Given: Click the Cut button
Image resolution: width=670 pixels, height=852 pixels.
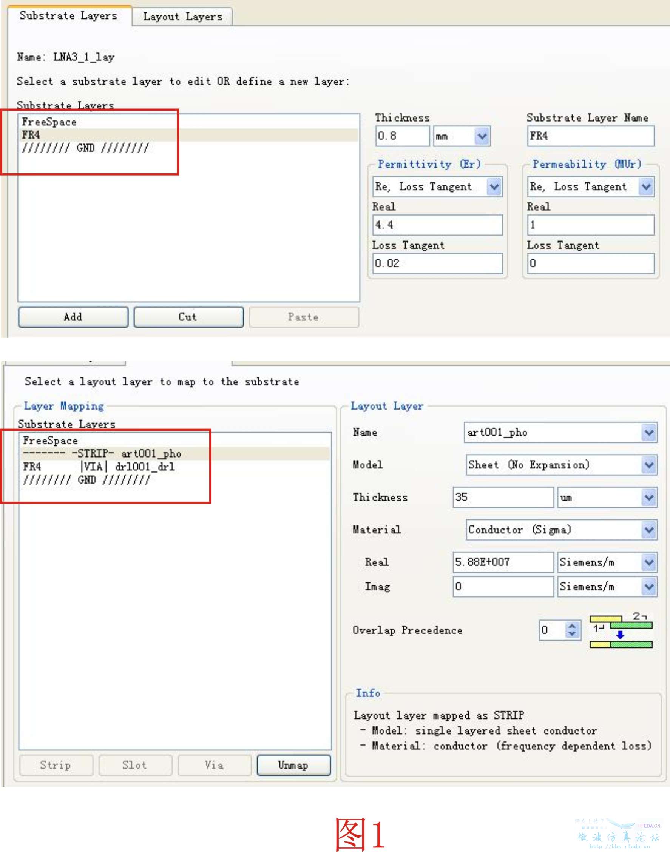Looking at the screenshot, I should click(x=188, y=317).
